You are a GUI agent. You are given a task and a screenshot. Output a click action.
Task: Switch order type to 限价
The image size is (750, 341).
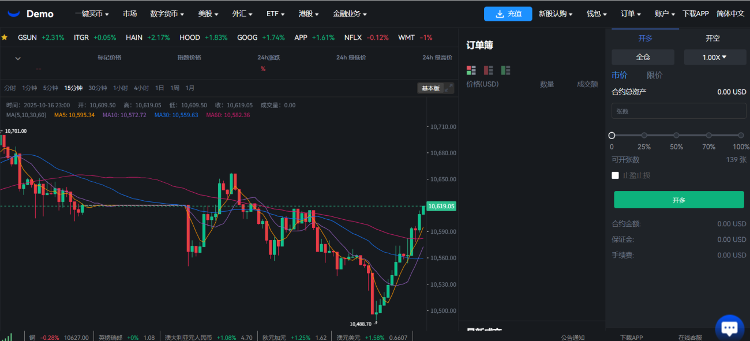654,75
